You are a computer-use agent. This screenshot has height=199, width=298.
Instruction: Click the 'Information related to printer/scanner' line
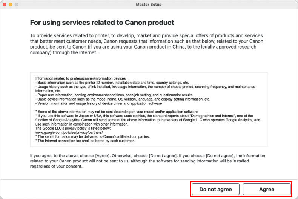click(x=80, y=78)
